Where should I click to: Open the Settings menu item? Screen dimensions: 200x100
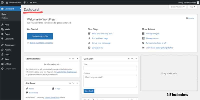pos(8,64)
